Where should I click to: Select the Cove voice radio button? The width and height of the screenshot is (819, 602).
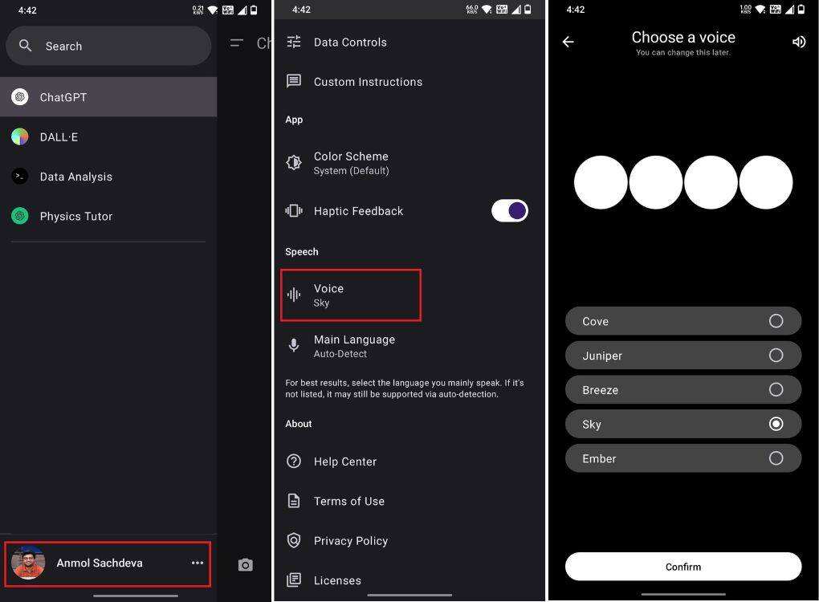coord(776,320)
